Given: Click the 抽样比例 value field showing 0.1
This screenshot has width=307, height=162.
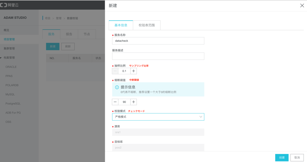Looking at the screenshot, I should point(124,71).
